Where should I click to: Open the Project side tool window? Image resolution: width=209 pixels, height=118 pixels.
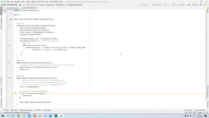coord(1,11)
